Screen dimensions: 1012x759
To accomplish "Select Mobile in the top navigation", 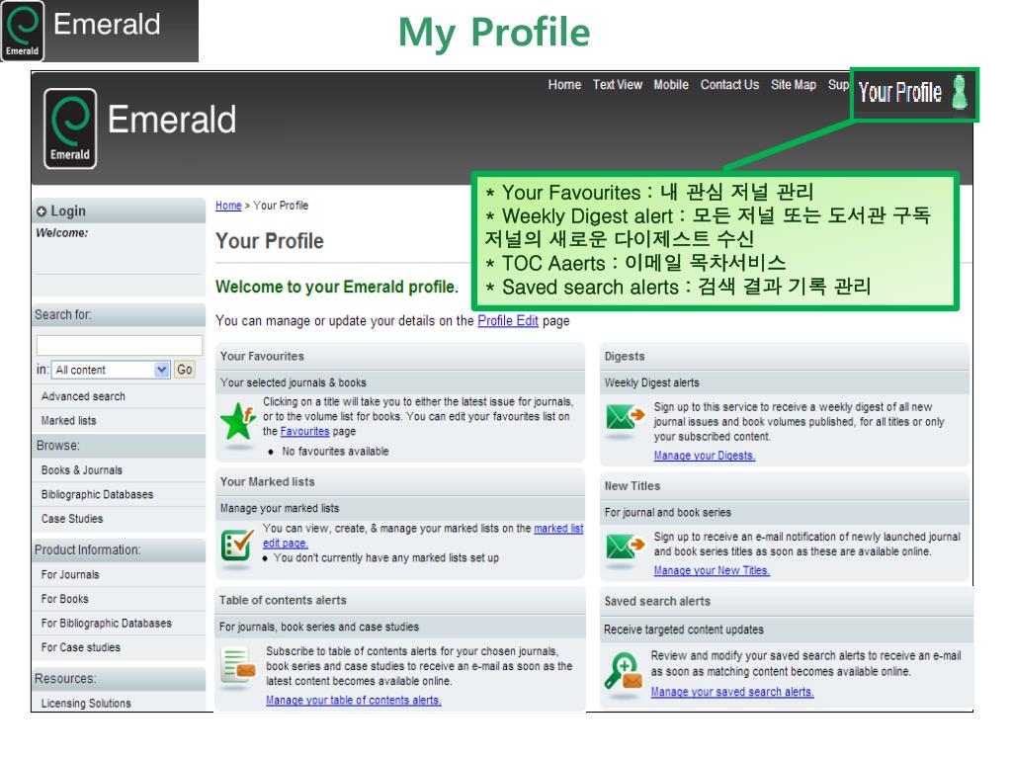I will pos(671,85).
